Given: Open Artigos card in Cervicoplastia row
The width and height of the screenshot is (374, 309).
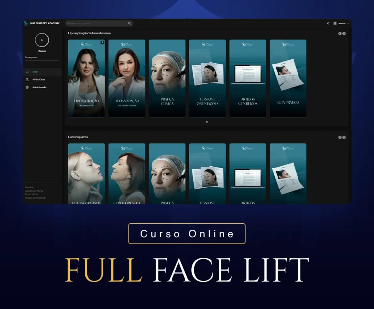Looking at the screenshot, I should (248, 174).
